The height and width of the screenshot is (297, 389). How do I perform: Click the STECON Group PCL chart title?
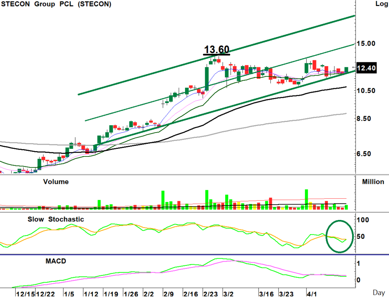point(56,5)
